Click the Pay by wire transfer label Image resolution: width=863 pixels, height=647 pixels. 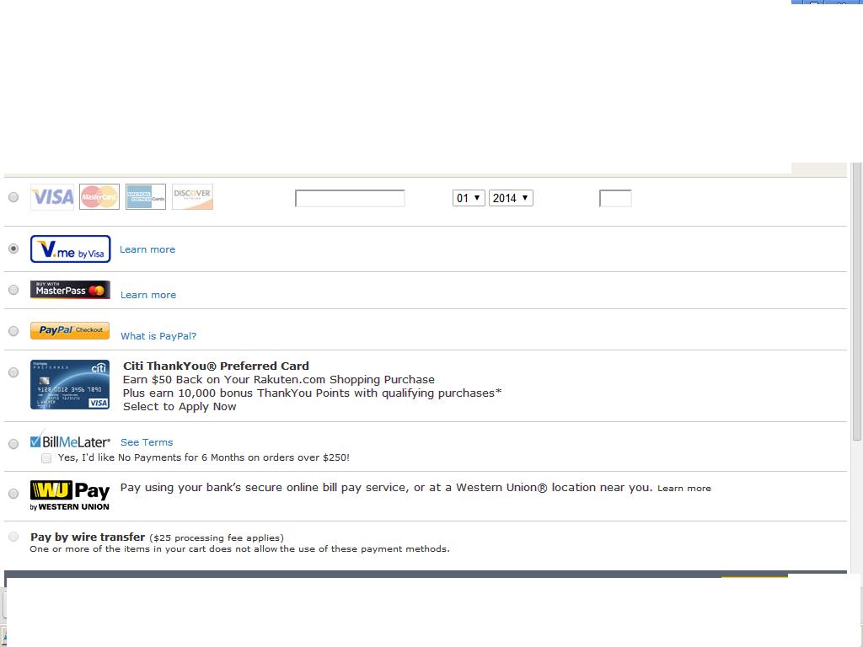coord(88,537)
